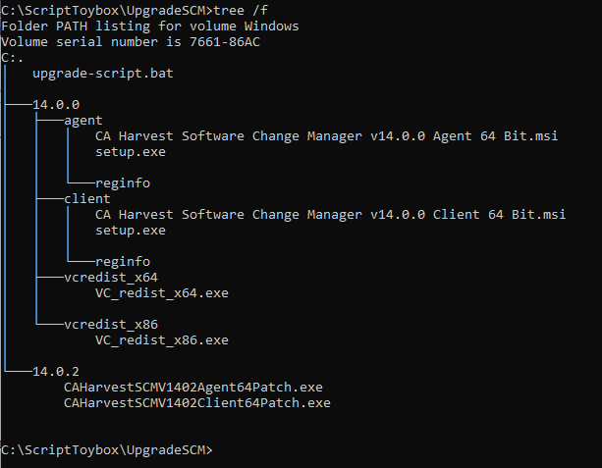The width and height of the screenshot is (602, 468).
Task: Click the CAHarvestSCMV1402Agent64Patch.exe file
Action: (193, 388)
